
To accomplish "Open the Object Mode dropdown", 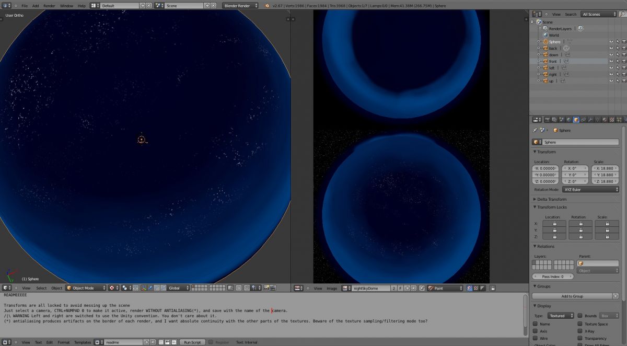I will coord(86,288).
